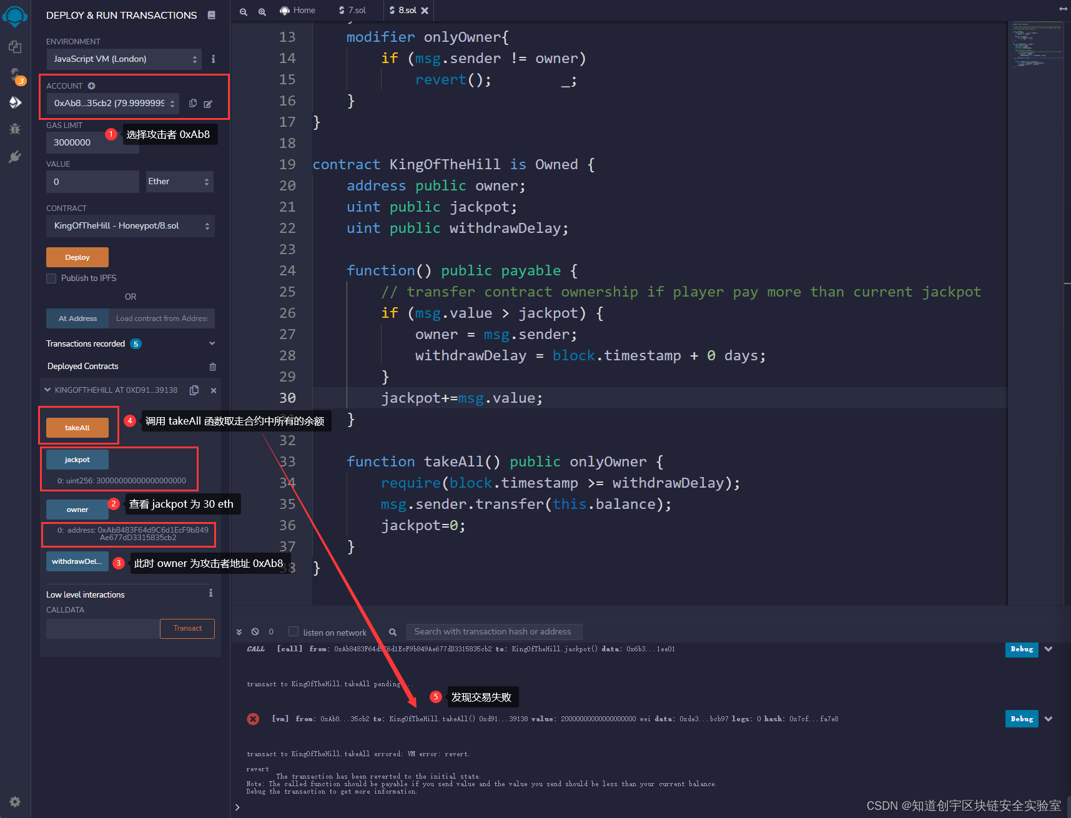Screen dimensions: 1071x818
Task: Copy the selected account address
Action: click(x=193, y=103)
